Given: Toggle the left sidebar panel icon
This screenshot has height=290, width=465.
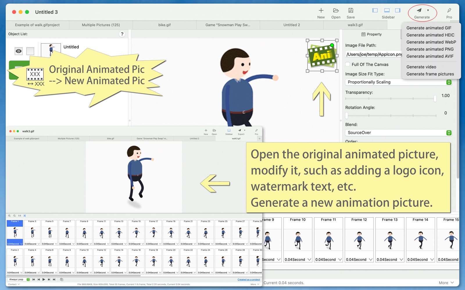Looking at the screenshot, I should click(375, 10).
